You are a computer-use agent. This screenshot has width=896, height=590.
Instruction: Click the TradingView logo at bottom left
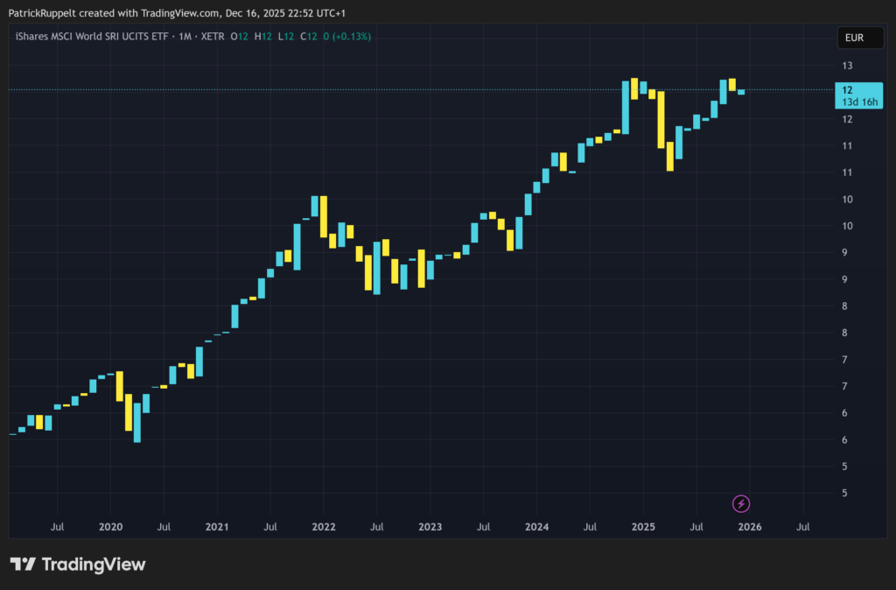(78, 565)
